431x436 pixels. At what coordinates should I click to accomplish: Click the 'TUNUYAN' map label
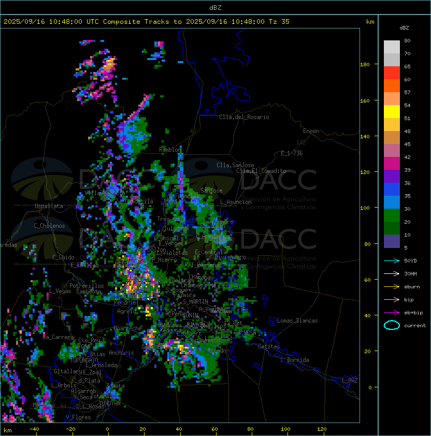[110, 403]
